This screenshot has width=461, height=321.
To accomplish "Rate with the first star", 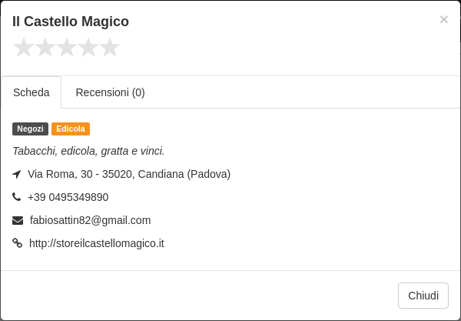I will click(x=24, y=48).
